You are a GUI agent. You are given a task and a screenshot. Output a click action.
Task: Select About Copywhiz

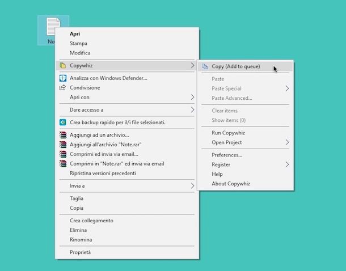(246, 184)
